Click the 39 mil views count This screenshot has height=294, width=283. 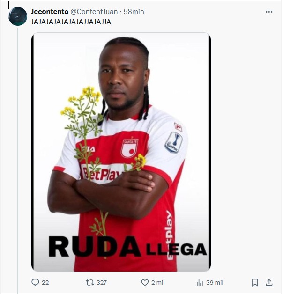click(215, 283)
